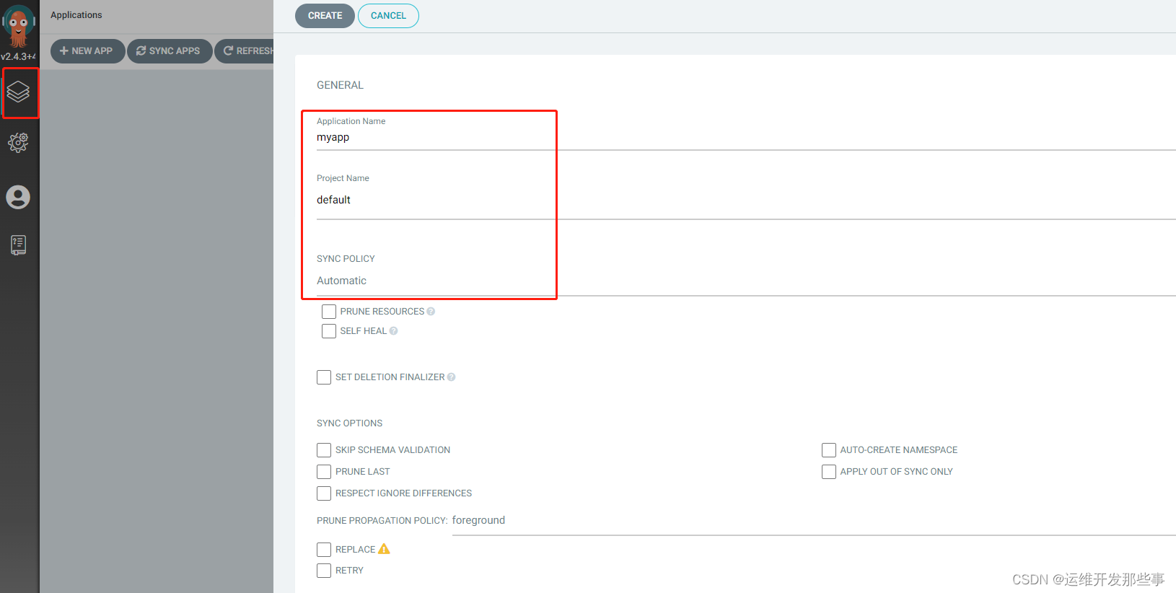Check the Prune Last option
This screenshot has height=593, width=1176.
tap(324, 472)
